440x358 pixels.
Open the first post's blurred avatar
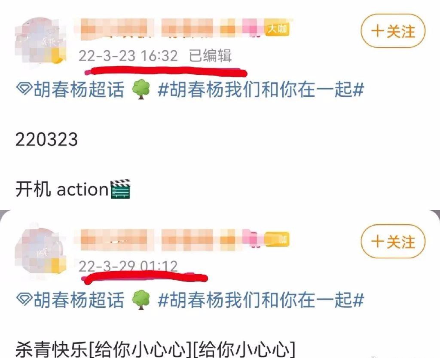click(40, 40)
